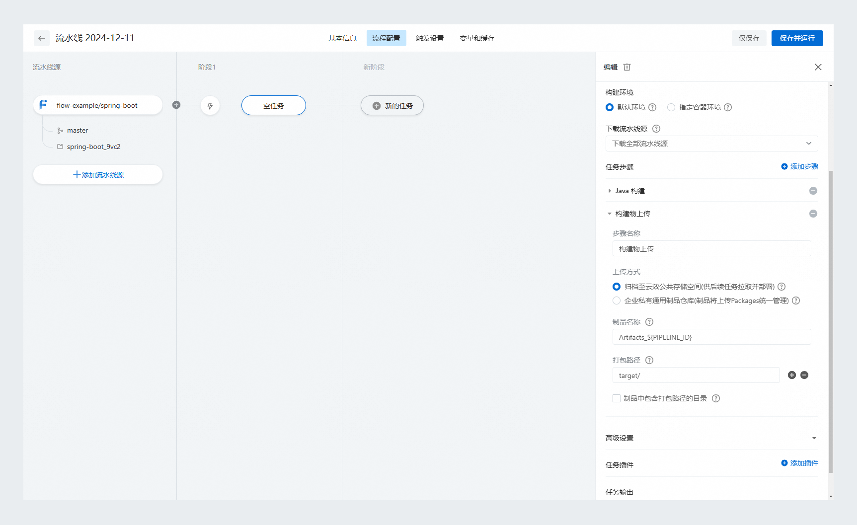Remove the 构建物上传 step
This screenshot has height=525, width=857.
point(813,214)
